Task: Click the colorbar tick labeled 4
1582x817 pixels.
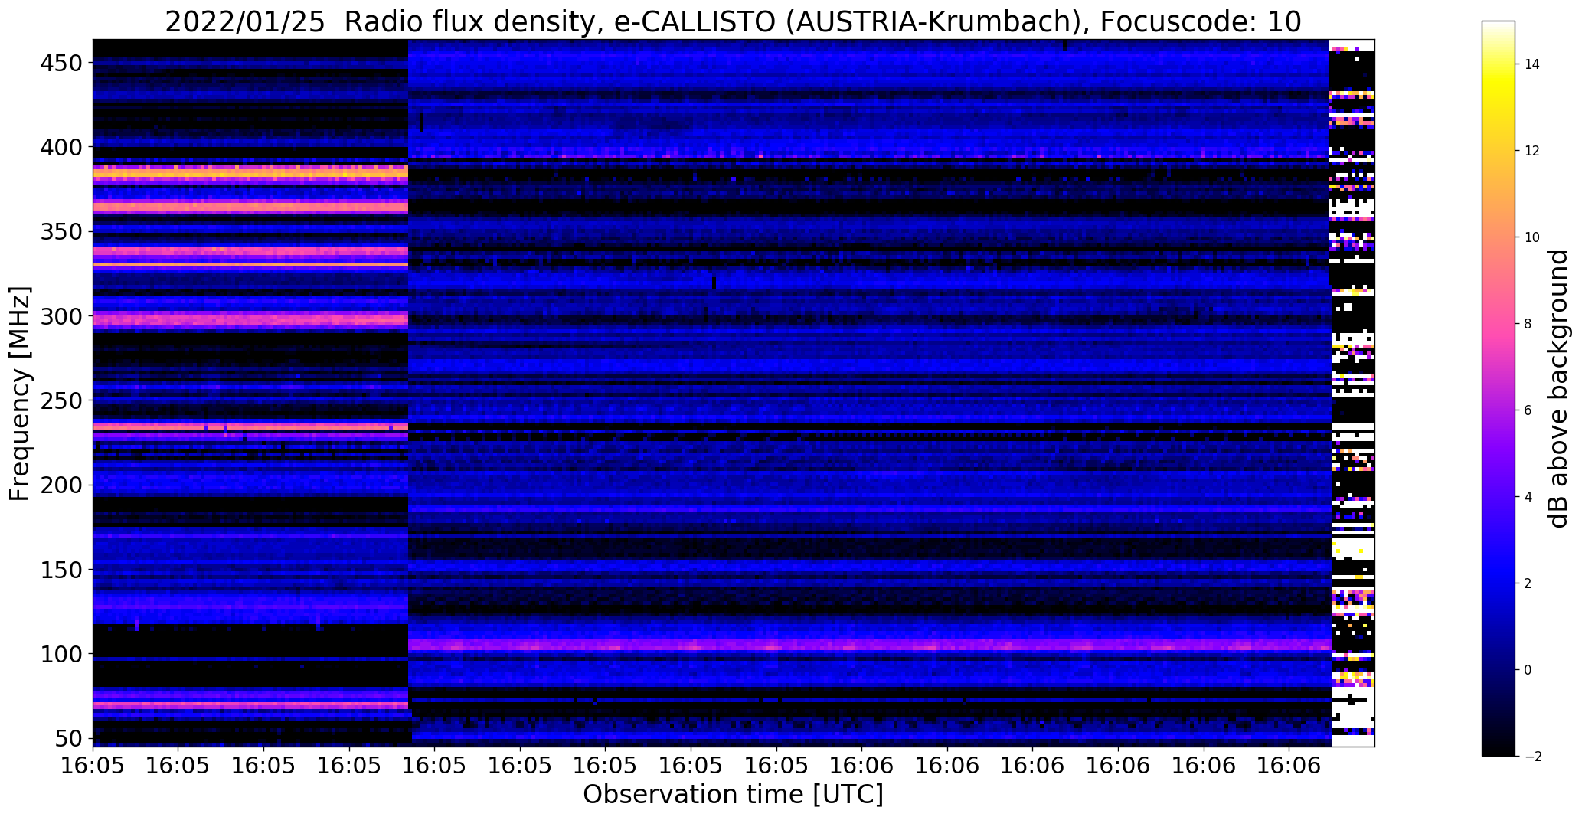Action: click(1528, 497)
